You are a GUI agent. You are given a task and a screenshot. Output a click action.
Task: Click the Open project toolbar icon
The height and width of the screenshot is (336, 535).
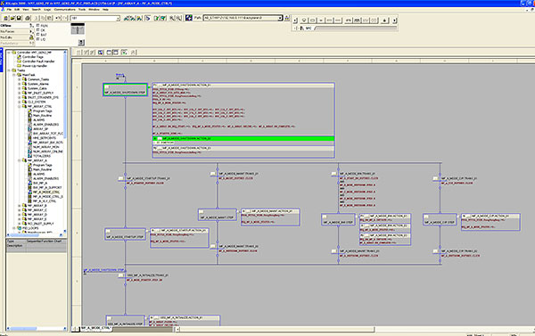click(12, 18)
